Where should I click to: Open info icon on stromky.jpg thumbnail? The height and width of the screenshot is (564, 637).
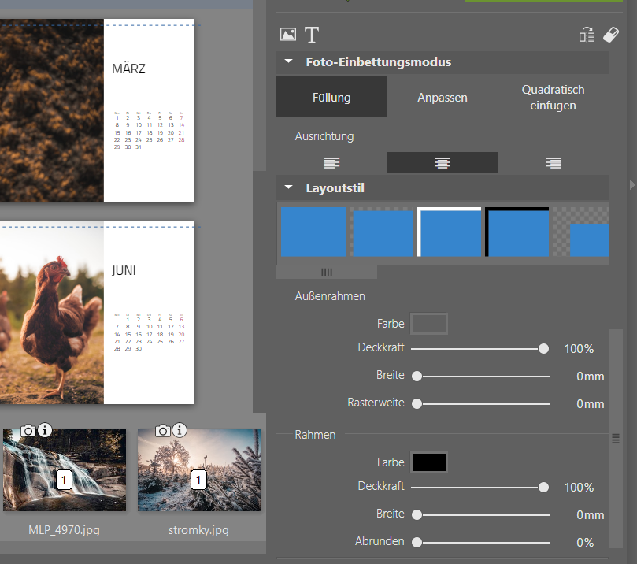pos(180,430)
